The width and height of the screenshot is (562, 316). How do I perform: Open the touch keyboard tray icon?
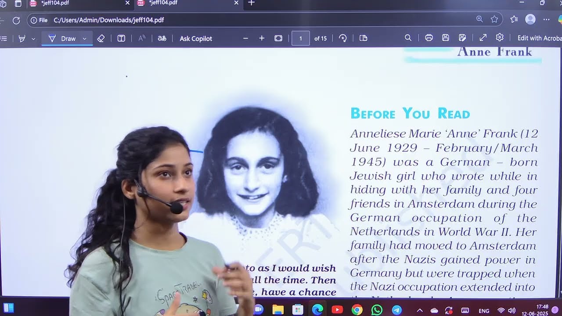[465, 310]
